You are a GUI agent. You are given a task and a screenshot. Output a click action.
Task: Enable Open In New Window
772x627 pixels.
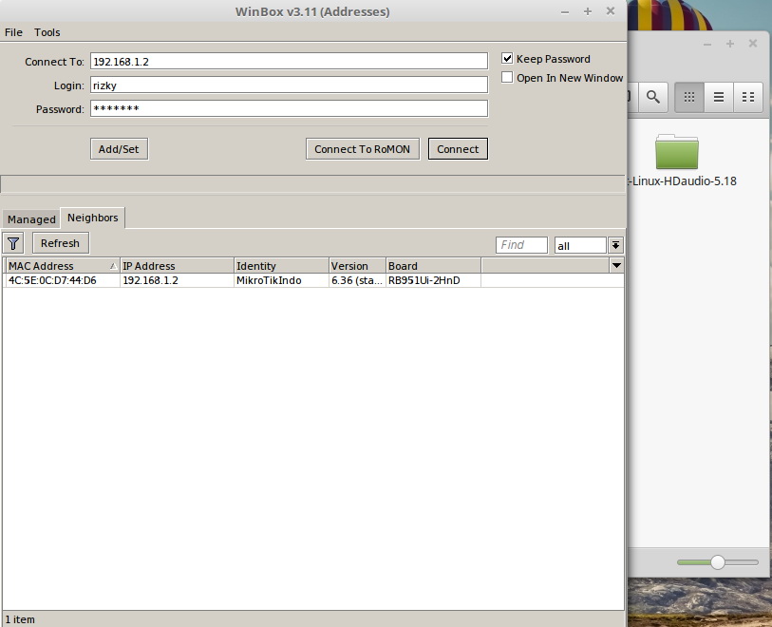coord(507,77)
